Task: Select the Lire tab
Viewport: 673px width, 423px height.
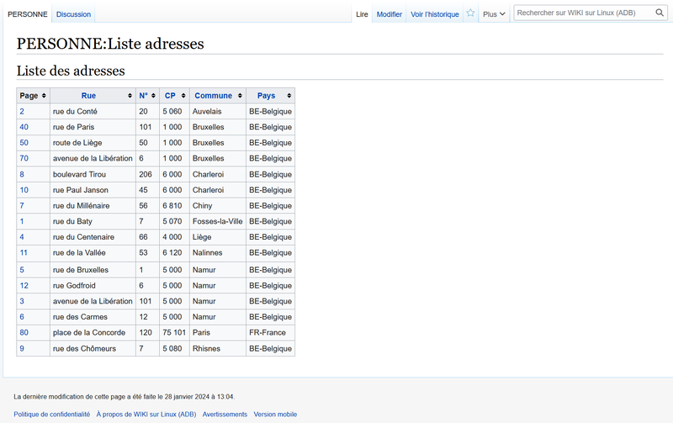Action: [x=362, y=14]
